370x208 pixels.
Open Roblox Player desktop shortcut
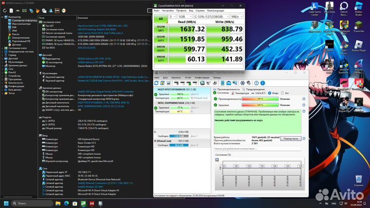359,46
